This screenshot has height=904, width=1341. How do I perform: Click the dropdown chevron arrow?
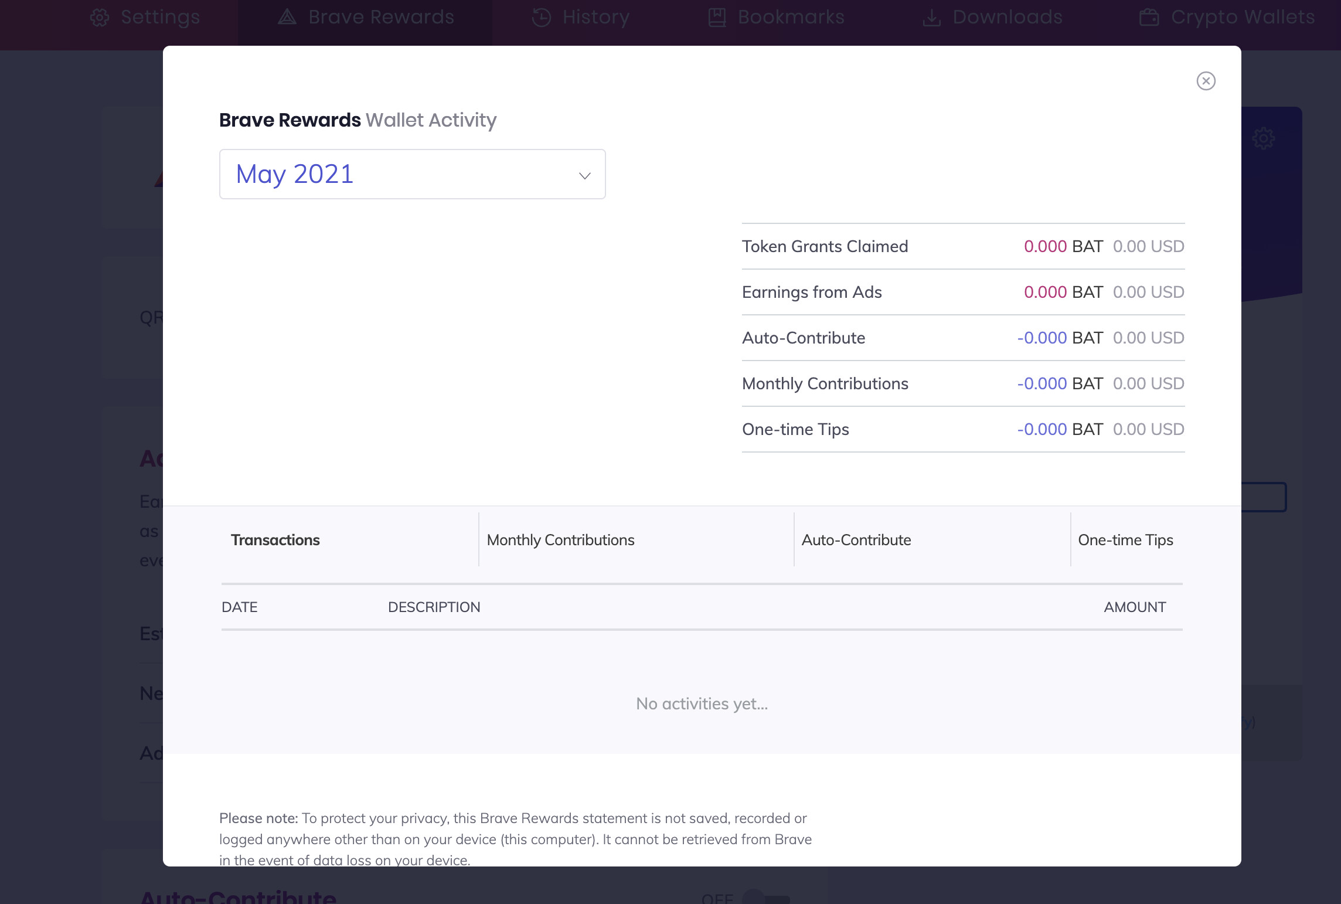point(584,175)
